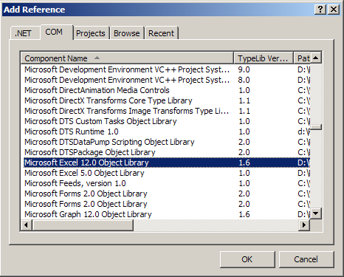The width and height of the screenshot is (344, 277).
Task: Select Microsoft Development Environment VC++ version 8.0
Action: 167,80
